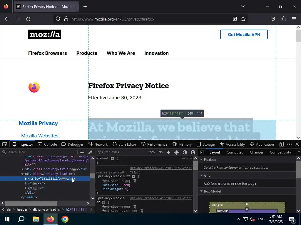Click breadcrumb div.privacy-lead-in
This screenshot has width=301, height=225.
coord(46,209)
